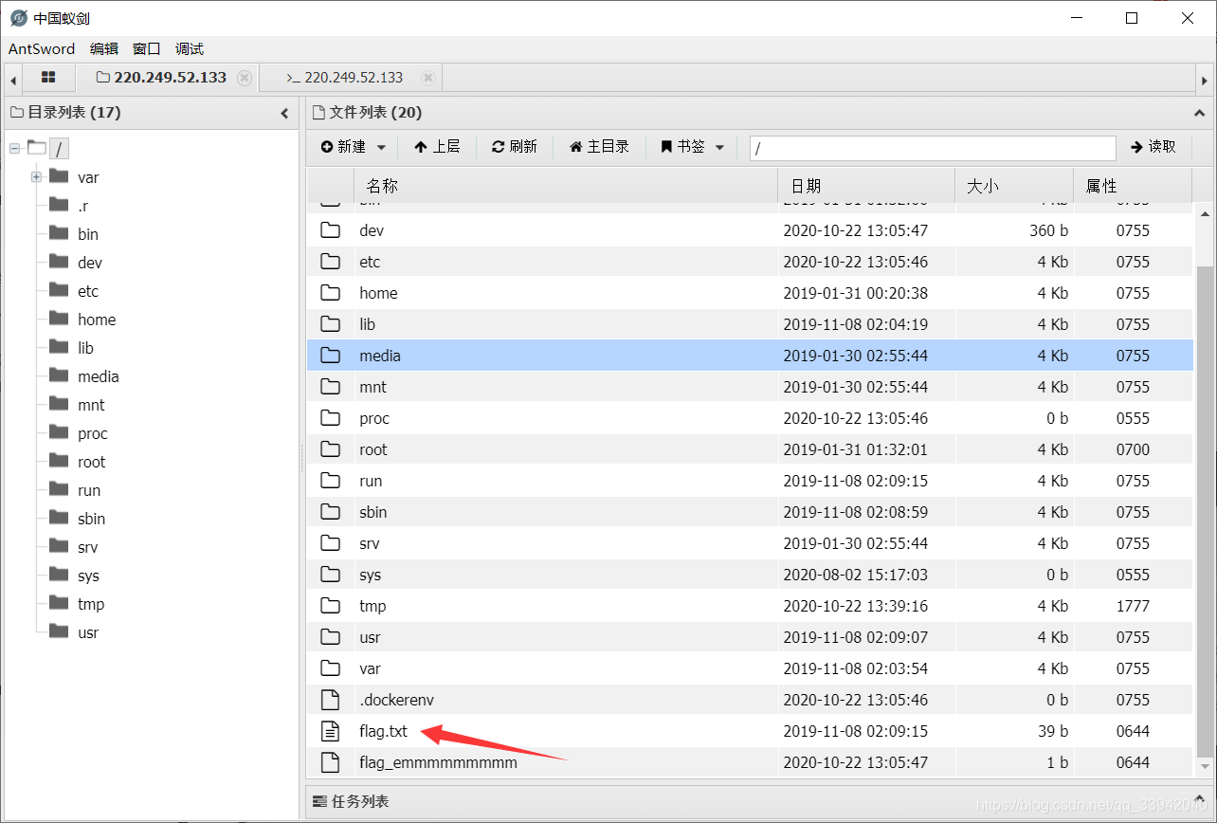Sort by 名称 column header
The width and height of the screenshot is (1217, 823).
pyautogui.click(x=566, y=186)
